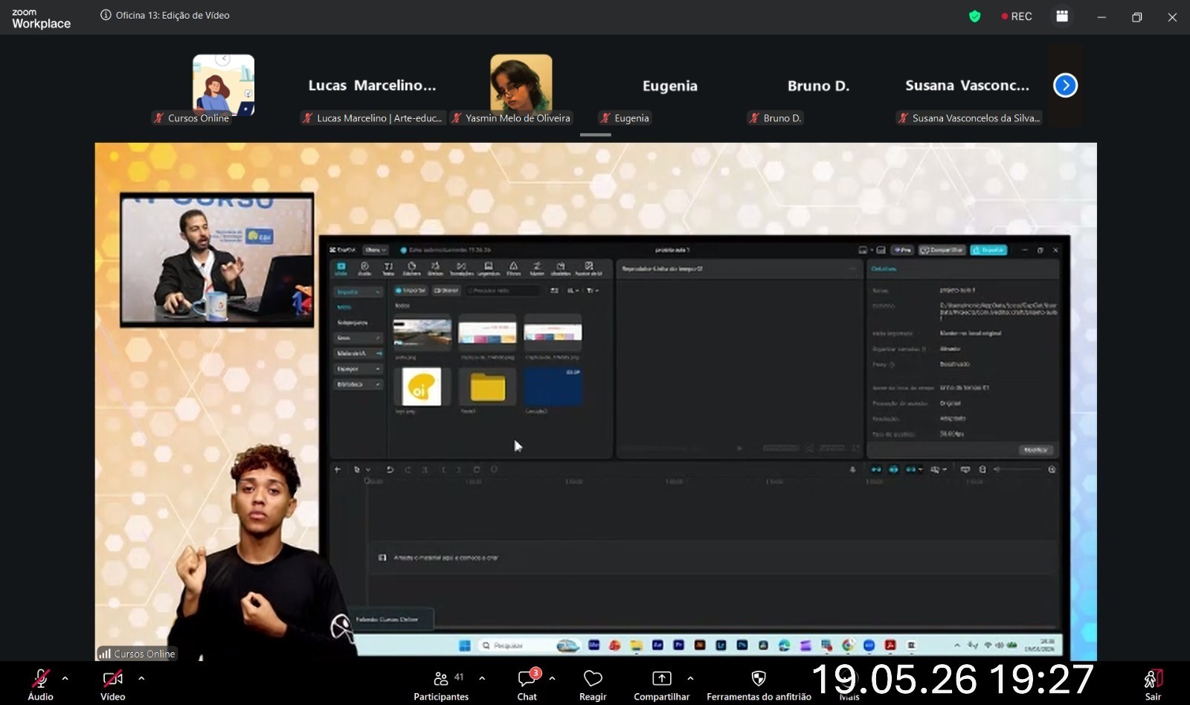
Task: Open Ferramentas do anfitrião host tools
Action: [759, 684]
